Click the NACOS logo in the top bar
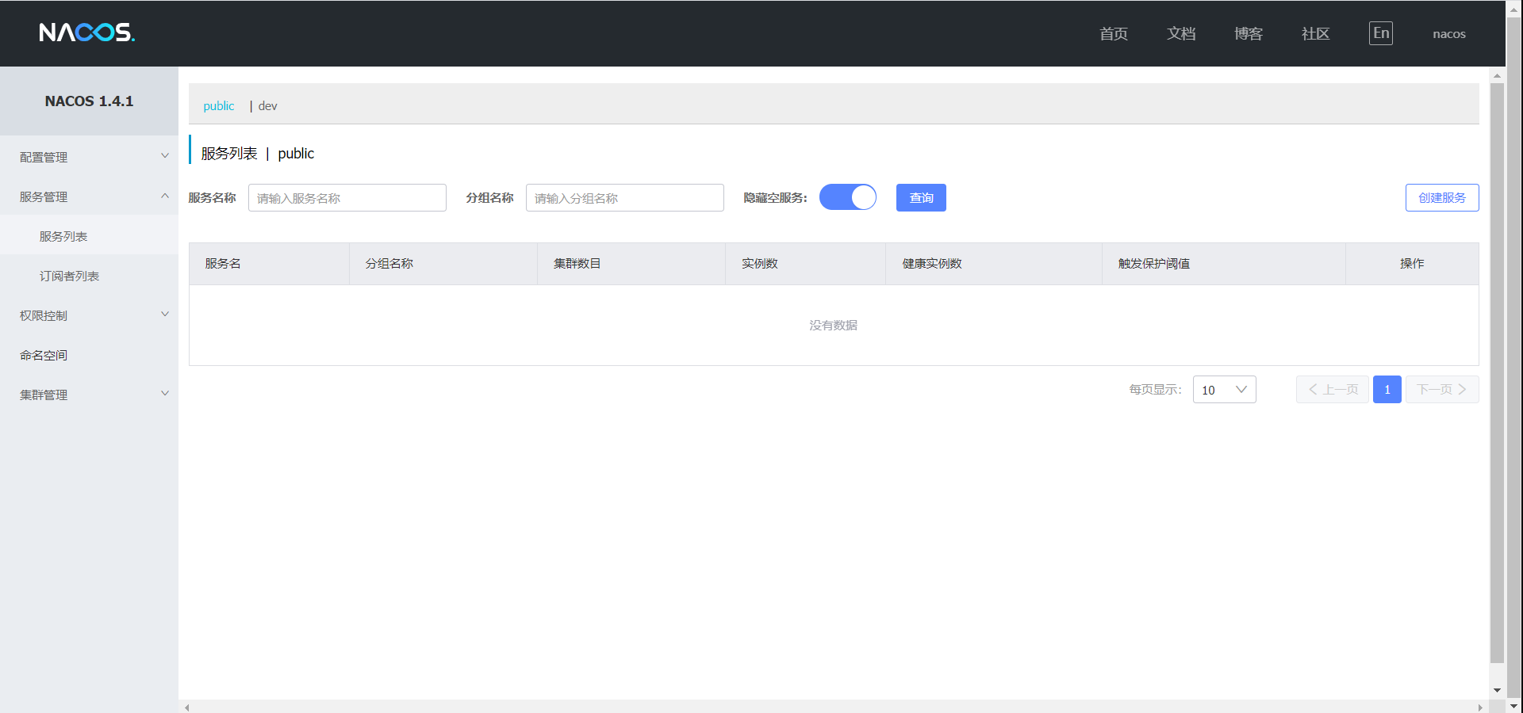The width and height of the screenshot is (1523, 713). tap(87, 32)
